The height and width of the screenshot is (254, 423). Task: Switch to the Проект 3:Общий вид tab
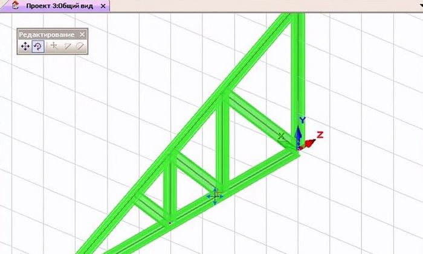pos(60,6)
